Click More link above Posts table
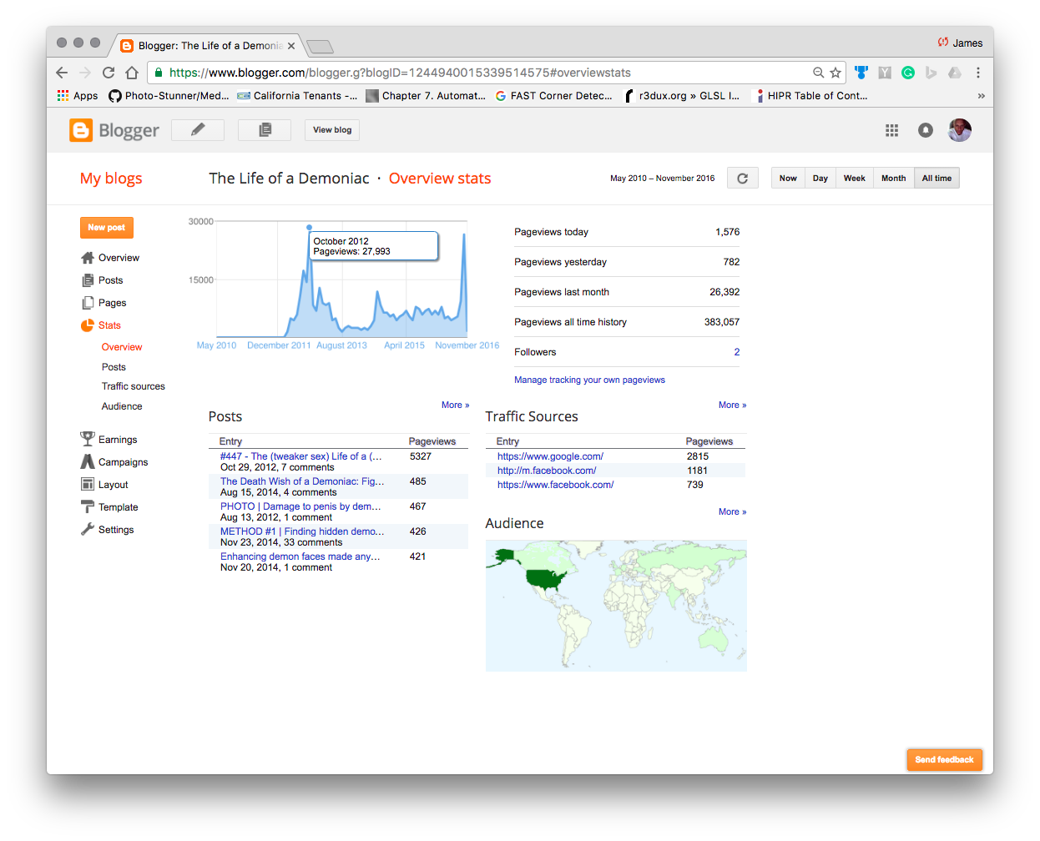Viewport: 1040px width, 841px height. coord(455,405)
